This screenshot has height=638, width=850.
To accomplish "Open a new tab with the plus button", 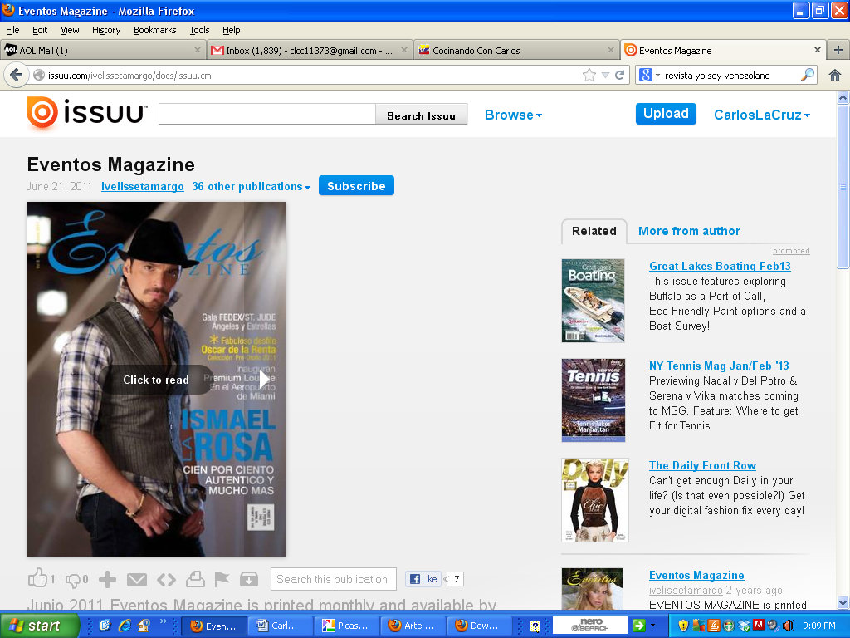I will coord(838,50).
